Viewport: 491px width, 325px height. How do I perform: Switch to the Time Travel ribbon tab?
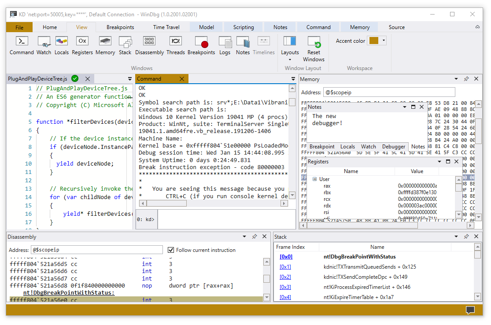[x=165, y=27]
